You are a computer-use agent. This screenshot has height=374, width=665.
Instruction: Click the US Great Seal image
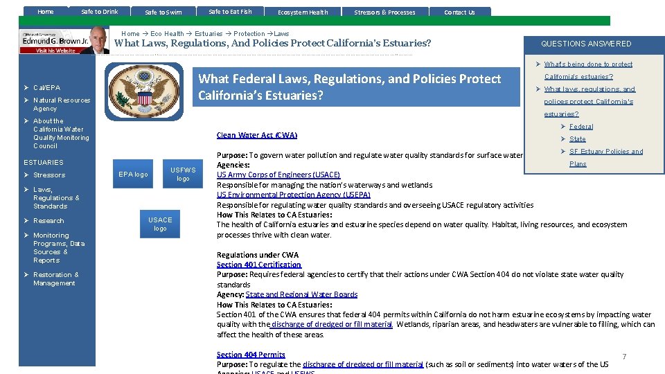tap(144, 91)
